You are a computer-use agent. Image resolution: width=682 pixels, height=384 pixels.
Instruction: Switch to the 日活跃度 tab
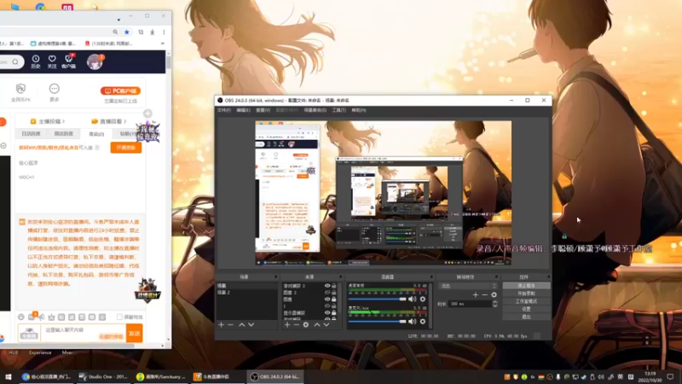point(31,134)
